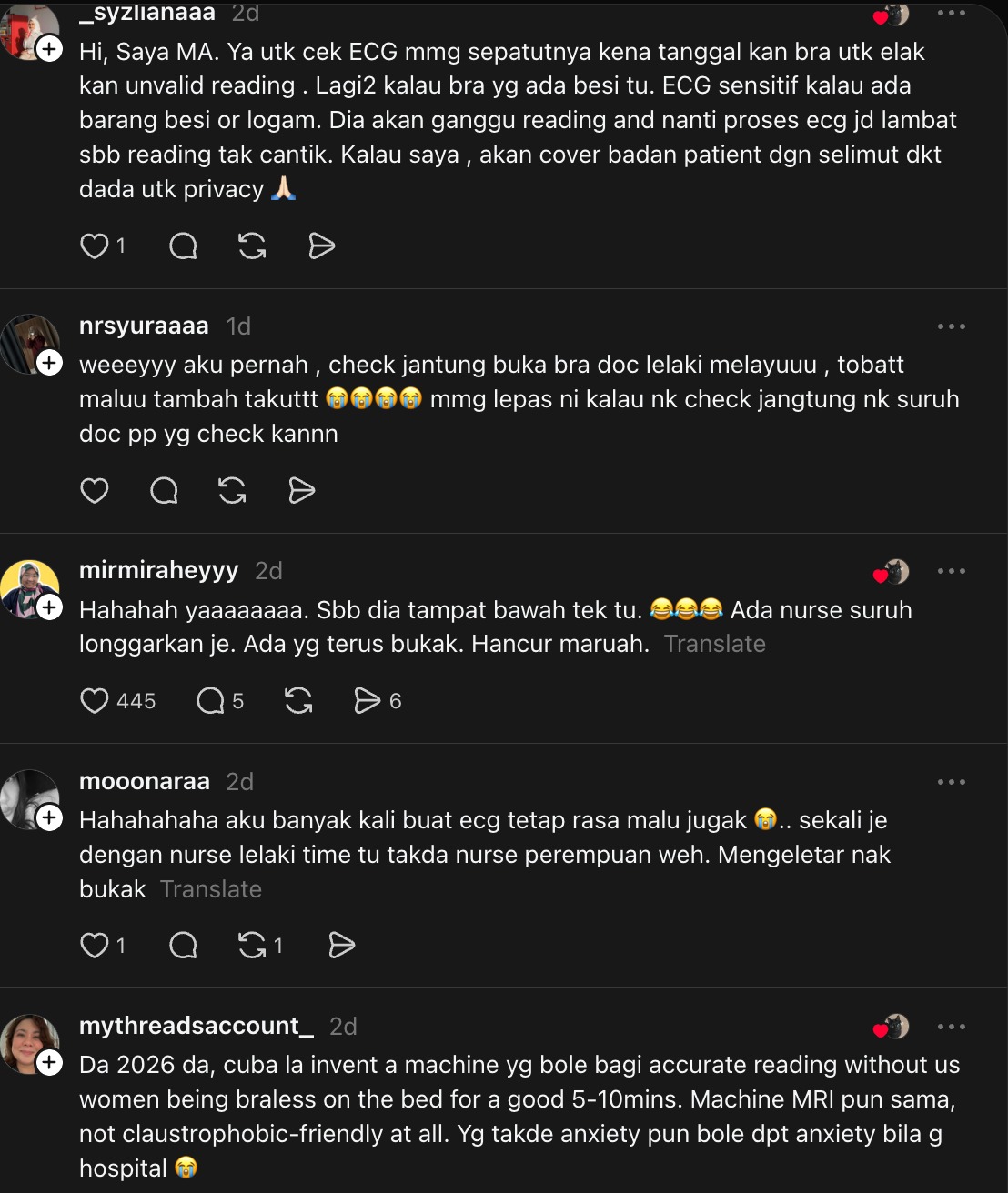Share nrsyuraaaa's comment via send icon
The image size is (1008, 1193).
tap(301, 491)
